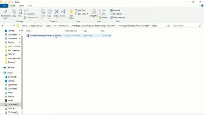This screenshot has width=204, height=115.
Task: Open the quick access toolbar dropdown
Action: (x=12, y=2)
